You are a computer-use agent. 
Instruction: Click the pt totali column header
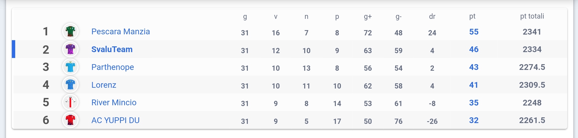(x=532, y=16)
